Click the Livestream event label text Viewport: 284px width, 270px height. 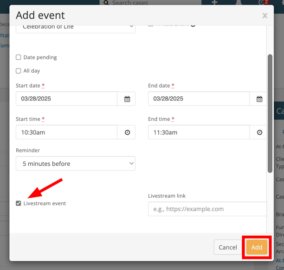coord(45,203)
